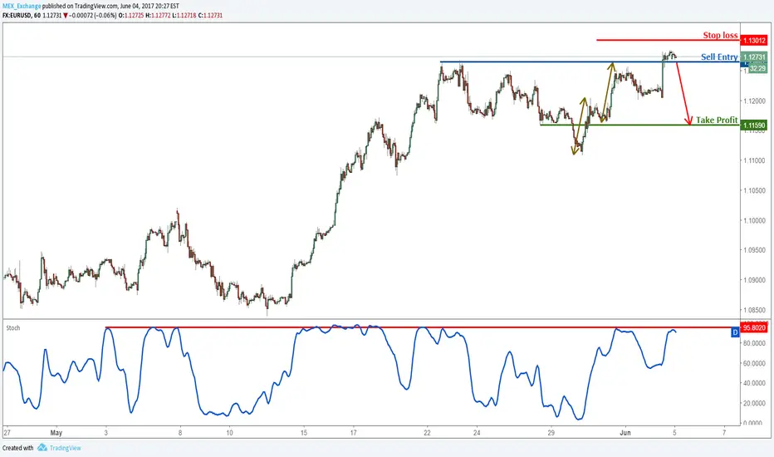The height and width of the screenshot is (457, 774).
Task: Click the TradingView cloud logo icon
Action: 42,448
